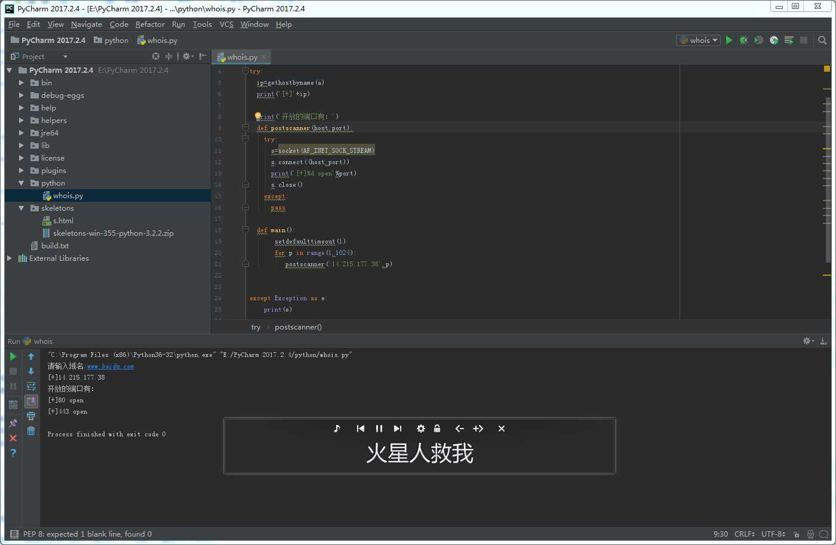
Task: Click the scroll from source icon in the Project panel
Action: [156, 56]
